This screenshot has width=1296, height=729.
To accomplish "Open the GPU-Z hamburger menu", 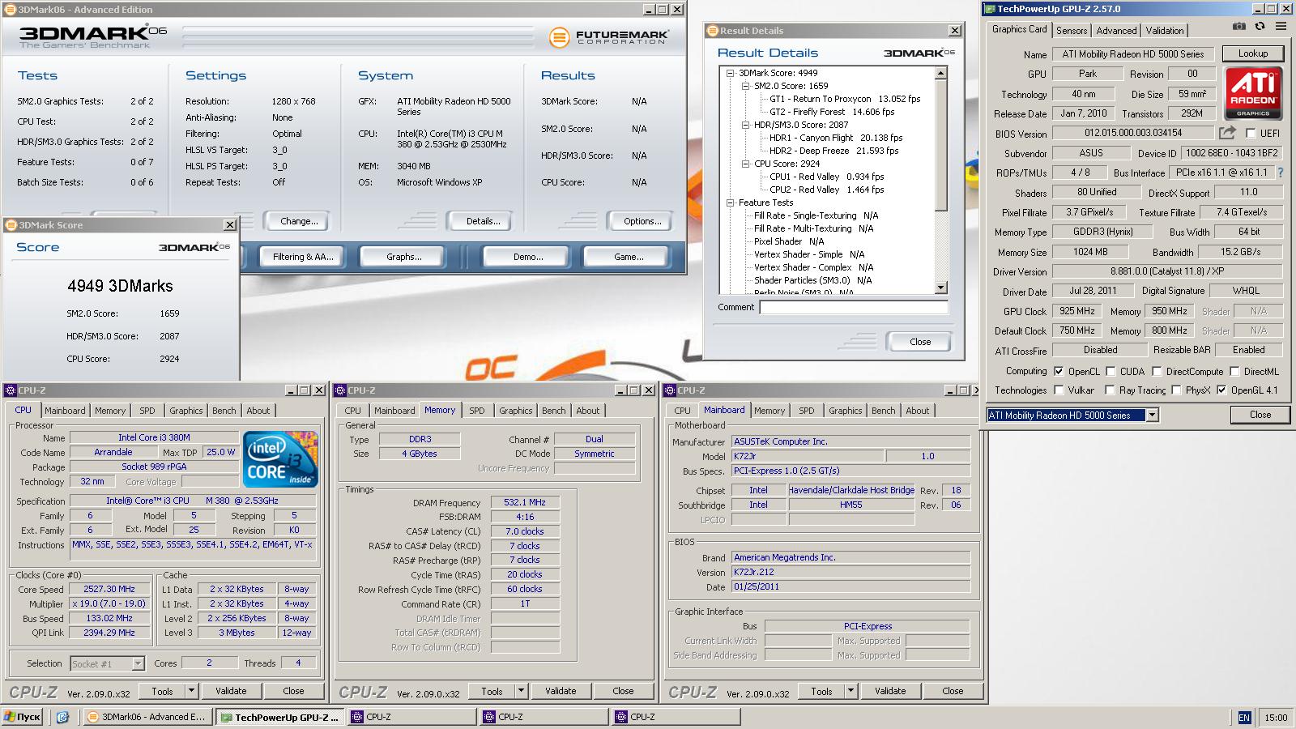I will (x=1281, y=27).
